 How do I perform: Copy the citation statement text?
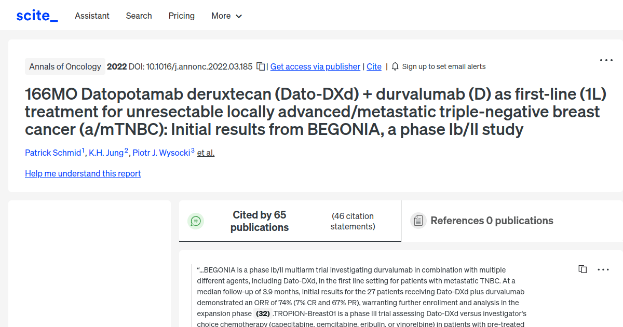[x=583, y=269]
